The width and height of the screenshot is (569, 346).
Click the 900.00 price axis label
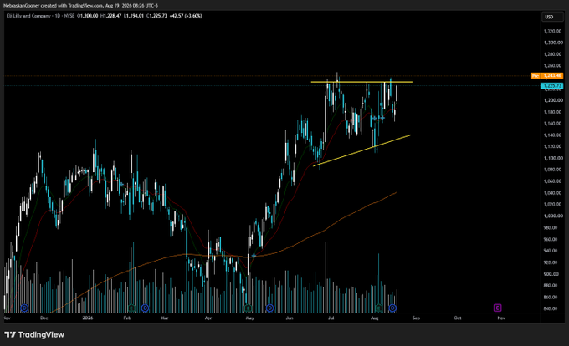point(551,274)
